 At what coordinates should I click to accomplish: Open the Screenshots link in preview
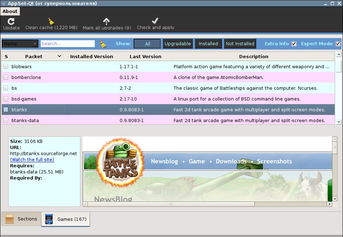275,161
